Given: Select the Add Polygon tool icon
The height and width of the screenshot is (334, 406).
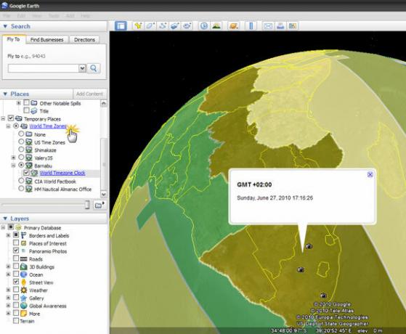Looking at the screenshot, I should pos(150,26).
